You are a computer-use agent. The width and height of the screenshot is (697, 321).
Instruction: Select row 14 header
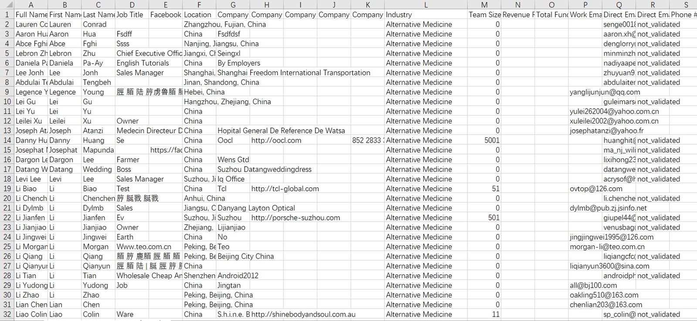pyautogui.click(x=7, y=140)
